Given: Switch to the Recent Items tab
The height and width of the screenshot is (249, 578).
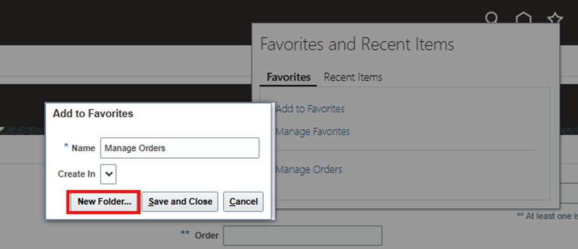Looking at the screenshot, I should click(353, 77).
